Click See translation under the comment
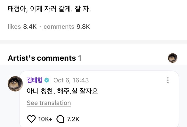 point(49,103)
